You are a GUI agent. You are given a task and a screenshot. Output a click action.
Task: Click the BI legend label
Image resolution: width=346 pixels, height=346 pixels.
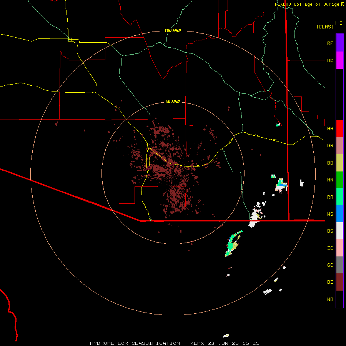[330, 282]
